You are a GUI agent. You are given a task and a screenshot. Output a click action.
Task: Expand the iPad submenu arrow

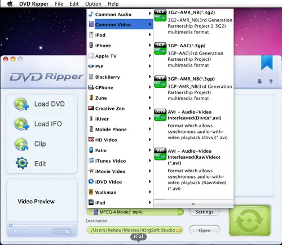[150, 202]
